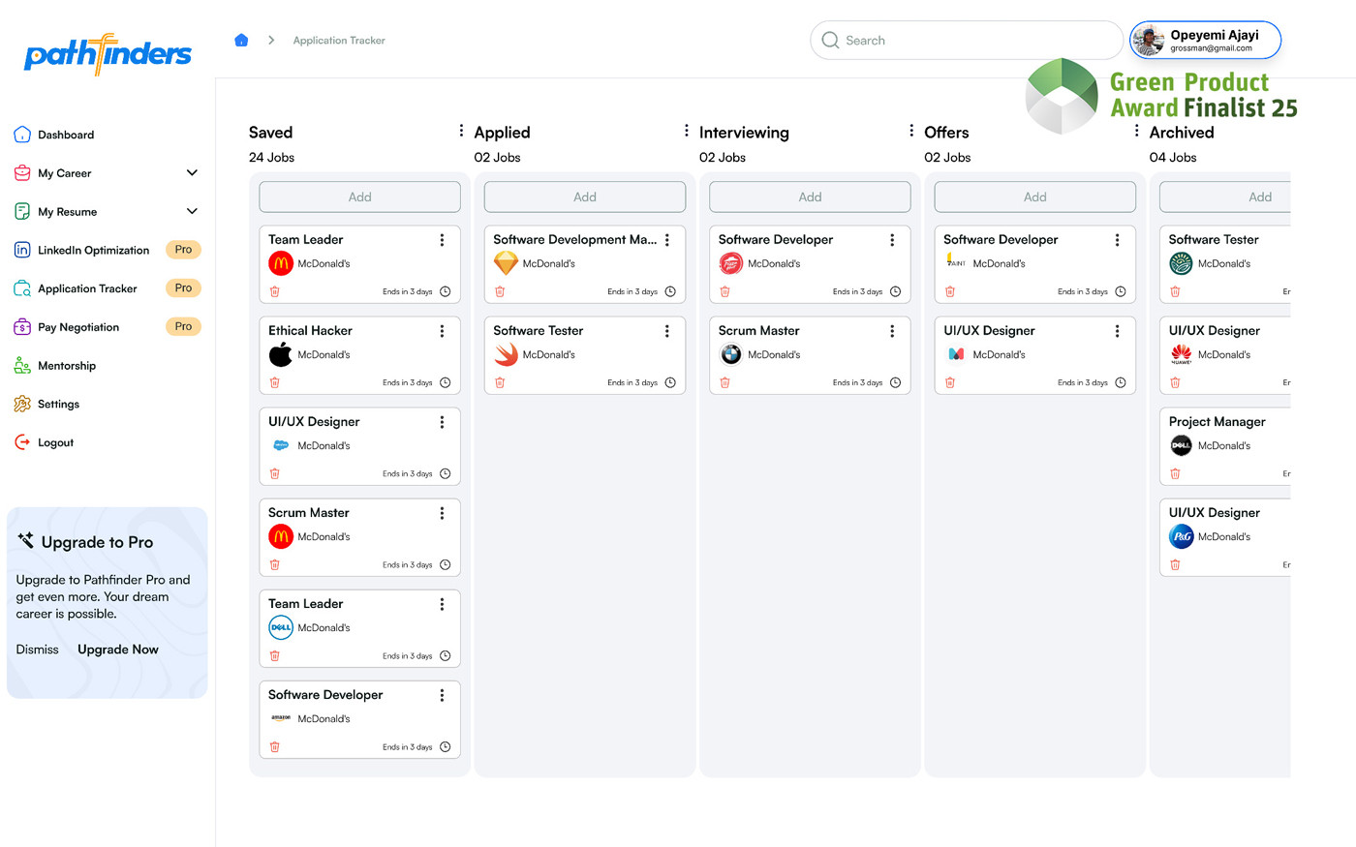This screenshot has width=1356, height=847.
Task: Open the Mentorship sidebar icon
Action: click(x=22, y=366)
